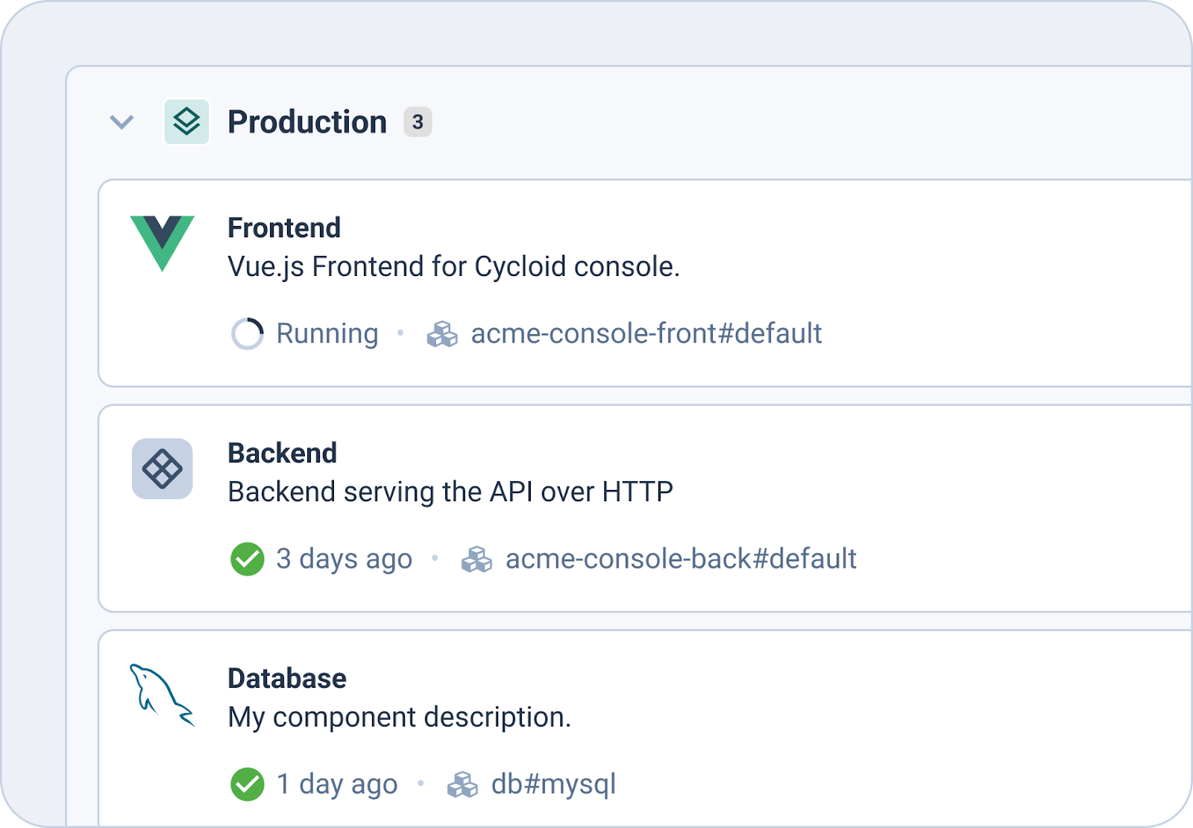
Task: Click the green checkmark on Database
Action: click(x=248, y=785)
